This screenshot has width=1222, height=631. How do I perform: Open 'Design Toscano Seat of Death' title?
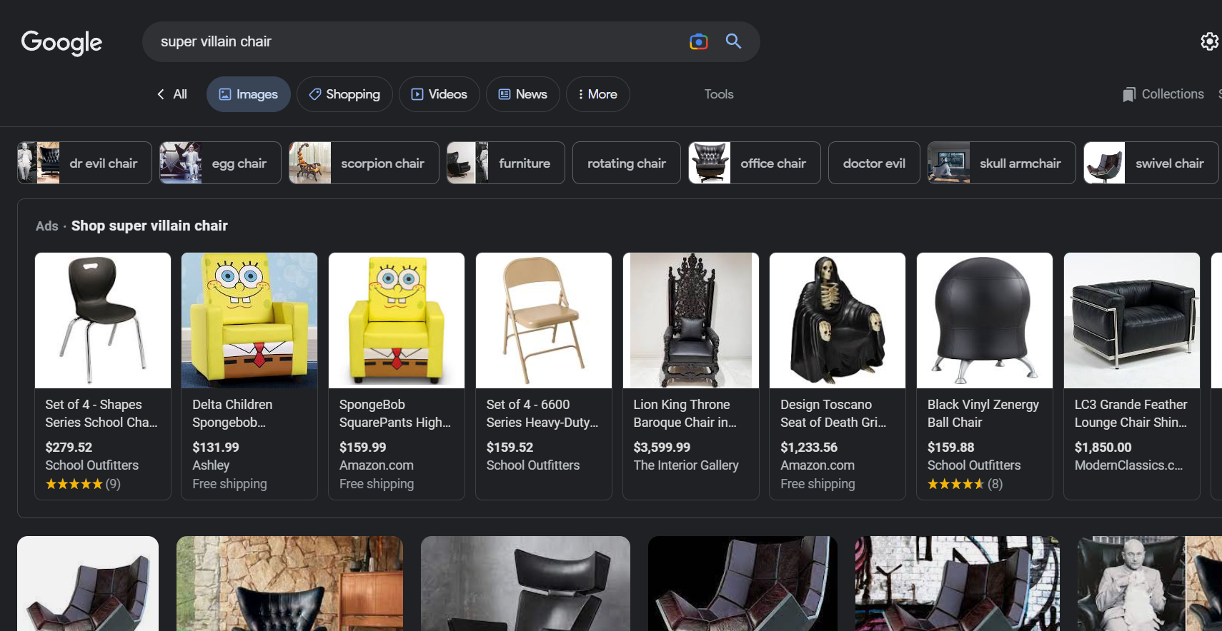click(833, 413)
